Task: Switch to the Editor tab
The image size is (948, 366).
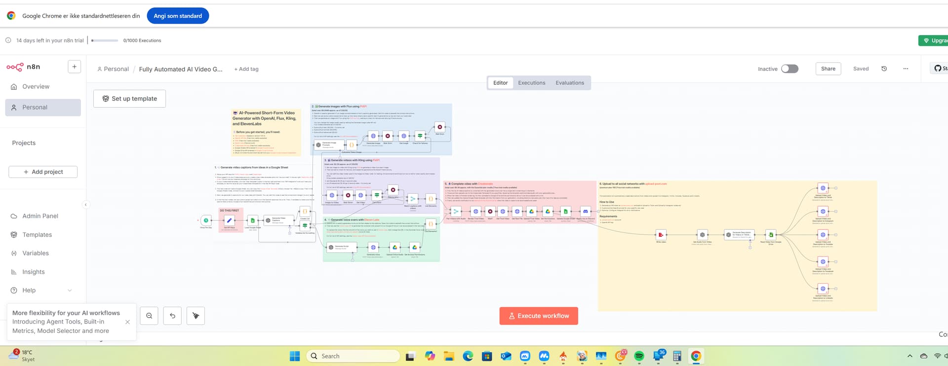Action: tap(500, 83)
